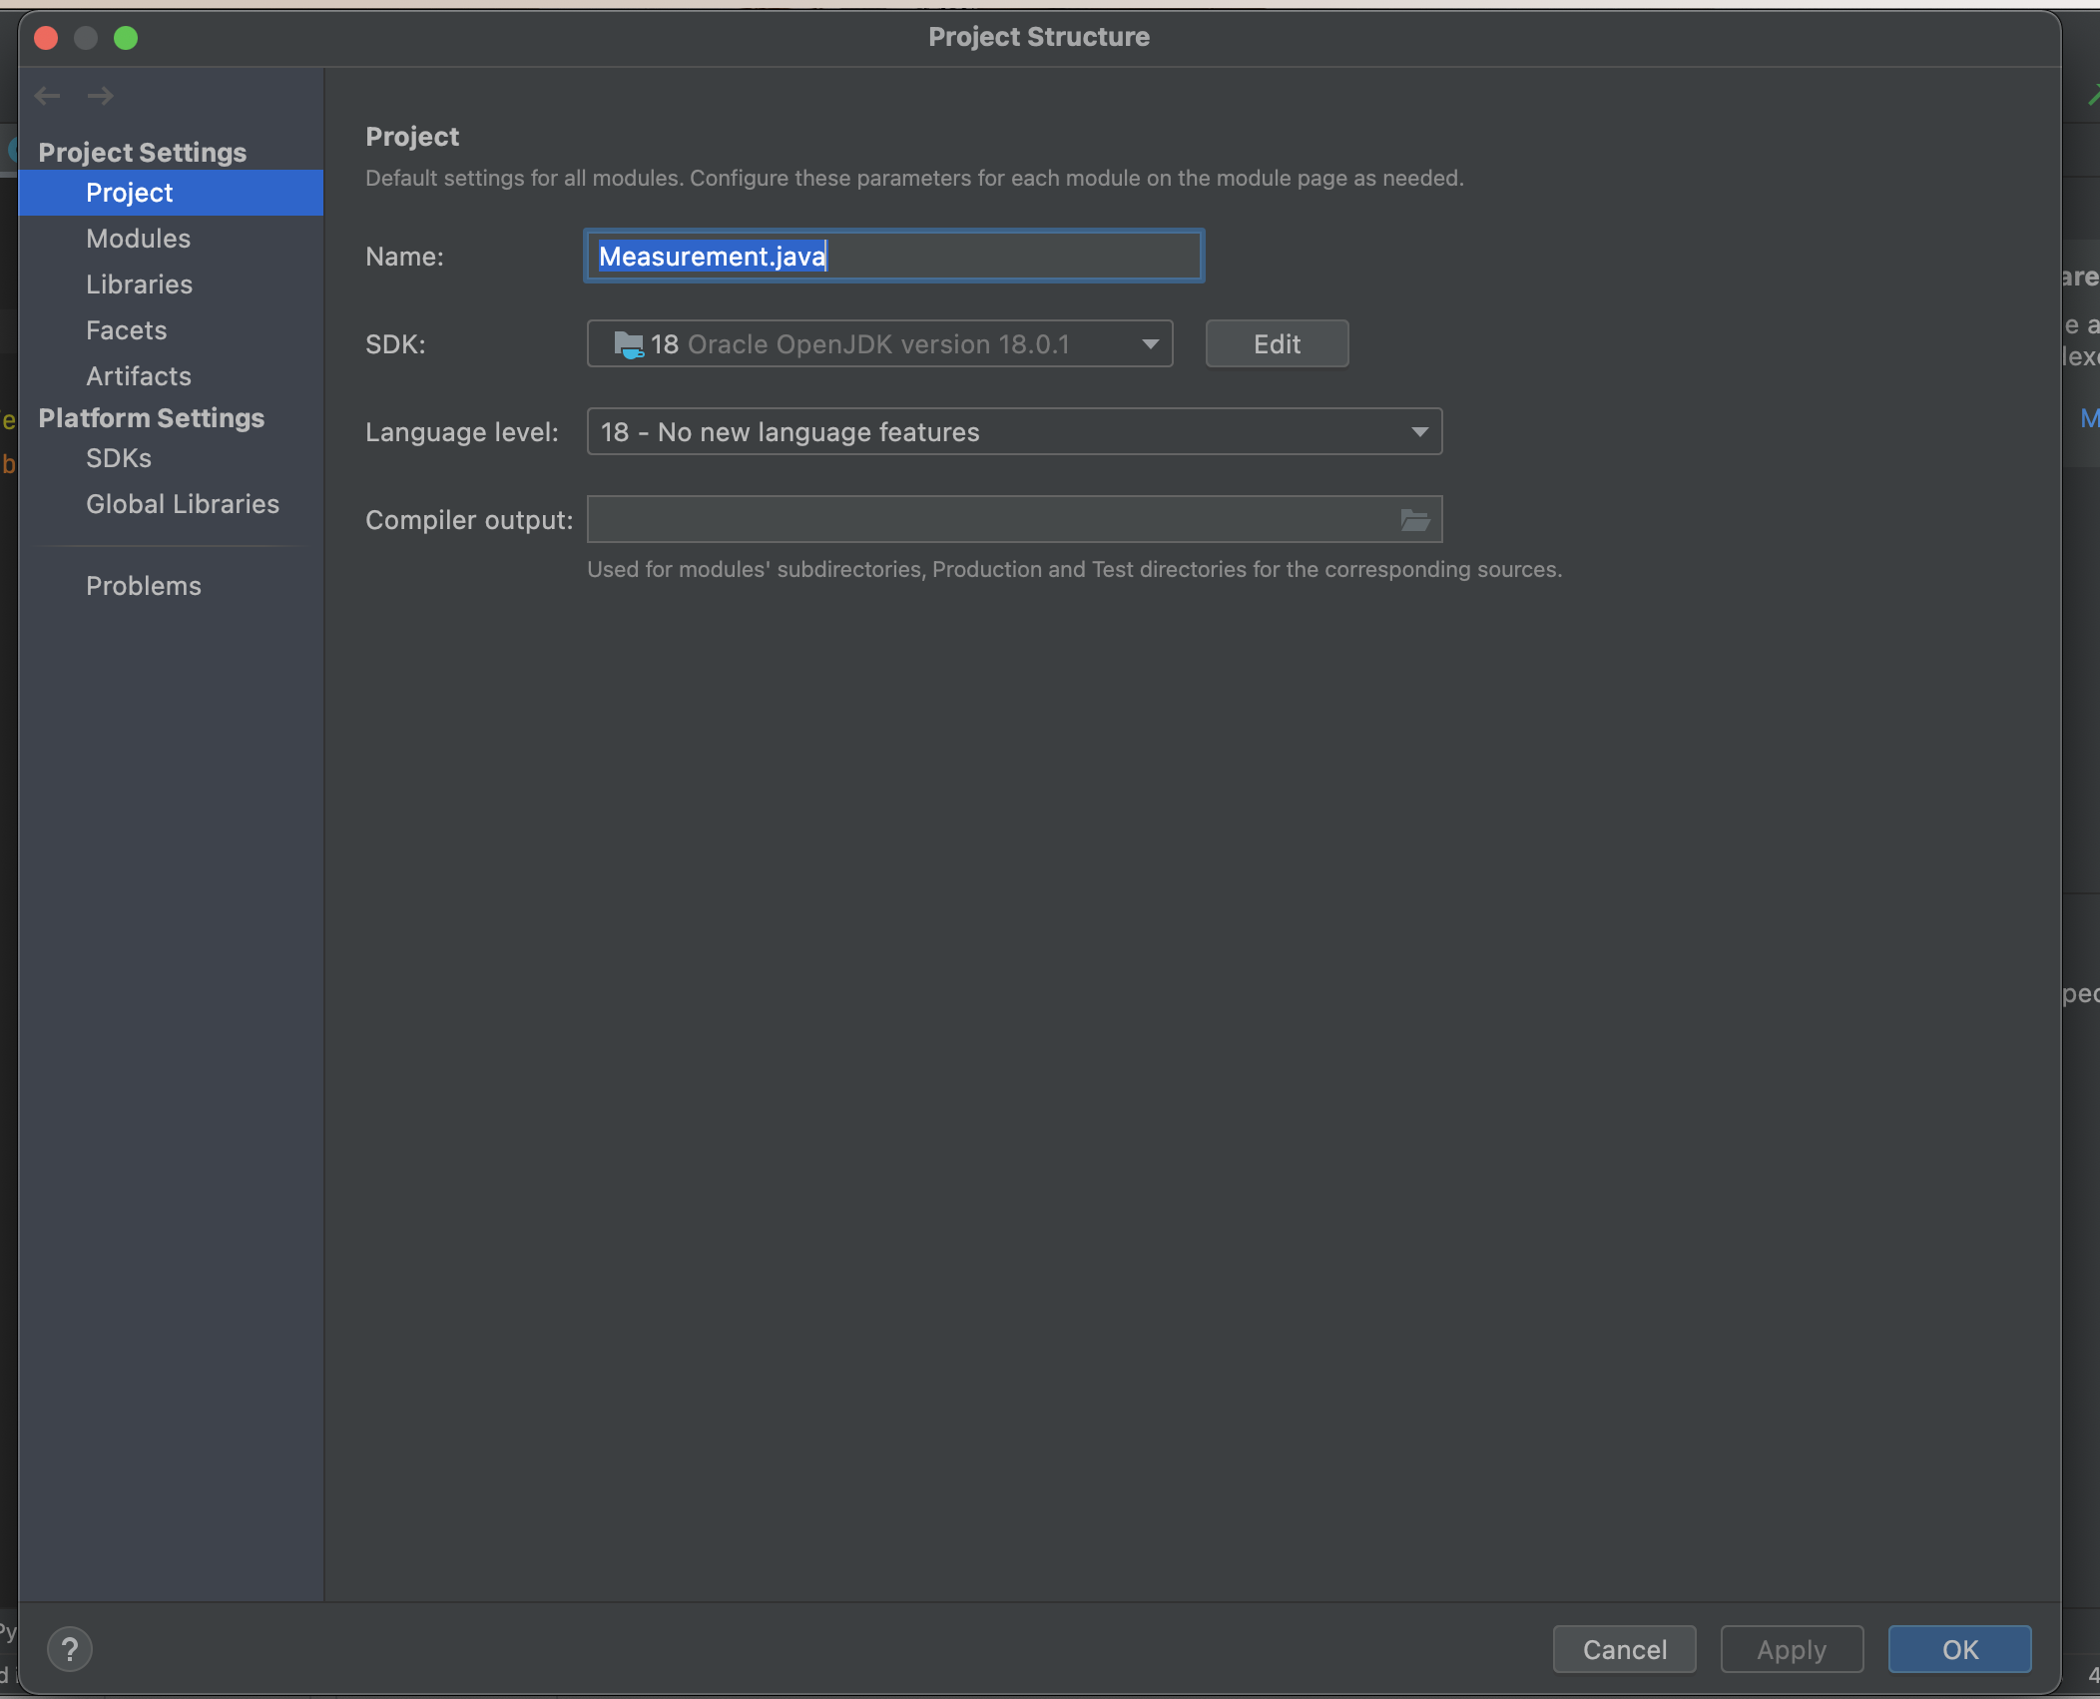Open the Language level dropdown
The image size is (2100, 1699).
[1014, 432]
